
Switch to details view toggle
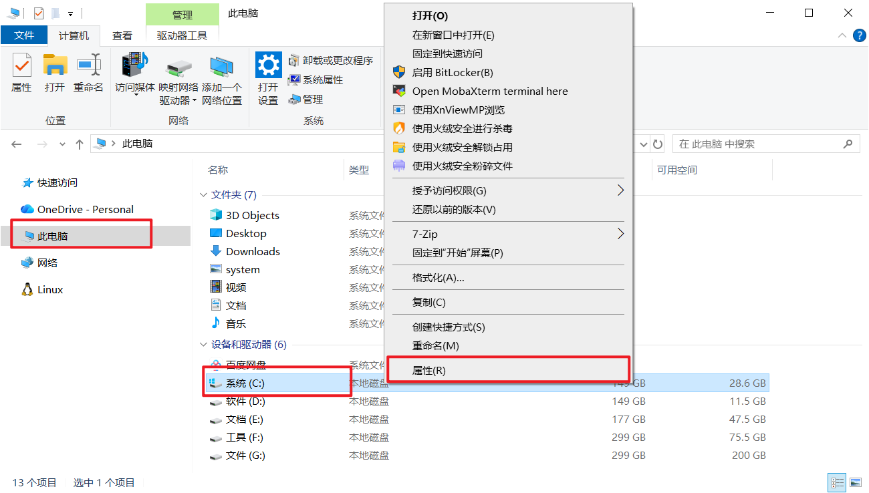(837, 482)
